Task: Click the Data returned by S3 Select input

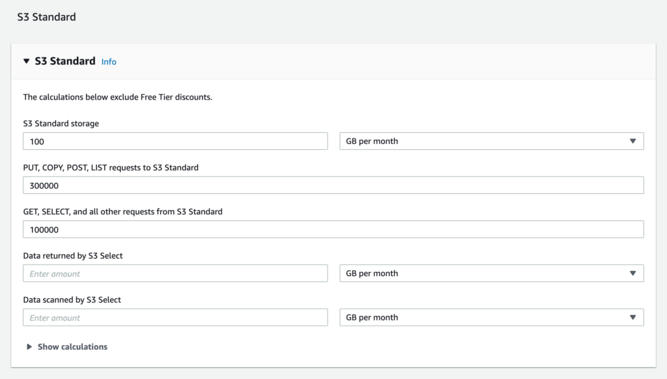Action: 175,274
